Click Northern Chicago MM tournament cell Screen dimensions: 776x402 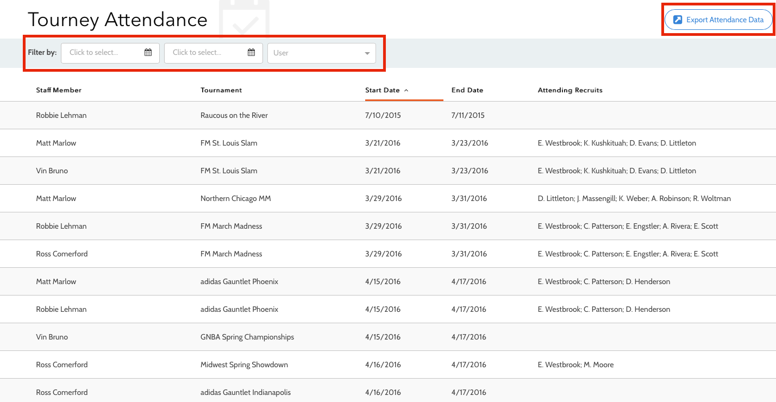tap(236, 198)
